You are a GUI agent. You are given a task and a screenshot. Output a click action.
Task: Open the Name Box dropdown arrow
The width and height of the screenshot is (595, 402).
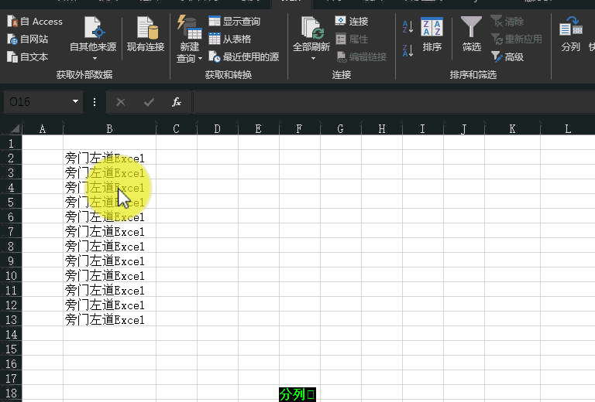(x=75, y=101)
